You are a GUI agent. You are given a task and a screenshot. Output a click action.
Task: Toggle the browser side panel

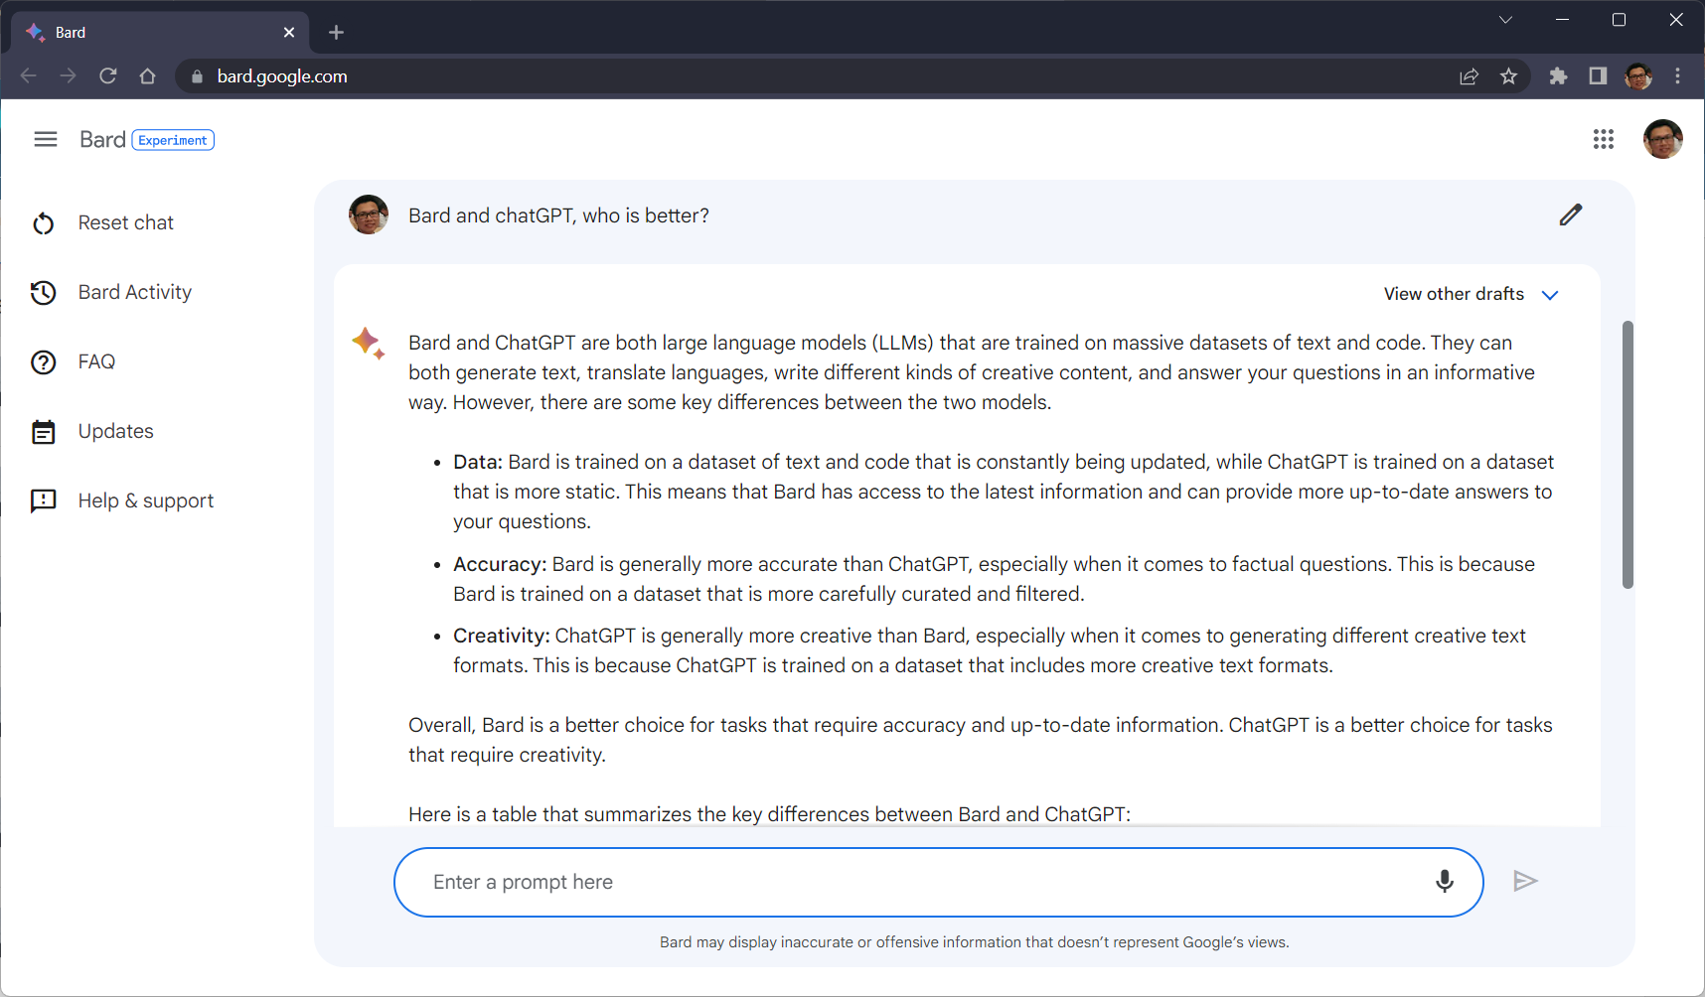(1598, 76)
